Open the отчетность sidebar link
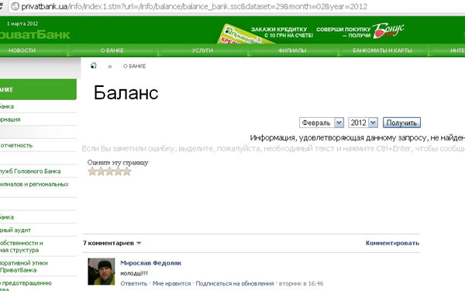 tap(16, 146)
